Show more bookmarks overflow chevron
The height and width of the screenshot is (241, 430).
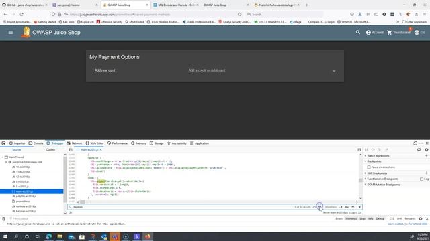click(397, 22)
